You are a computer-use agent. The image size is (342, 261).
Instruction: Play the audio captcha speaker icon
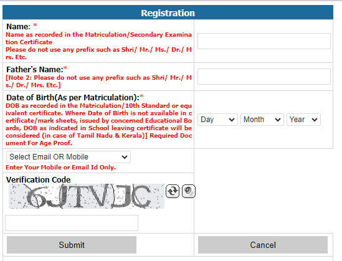pos(189,191)
